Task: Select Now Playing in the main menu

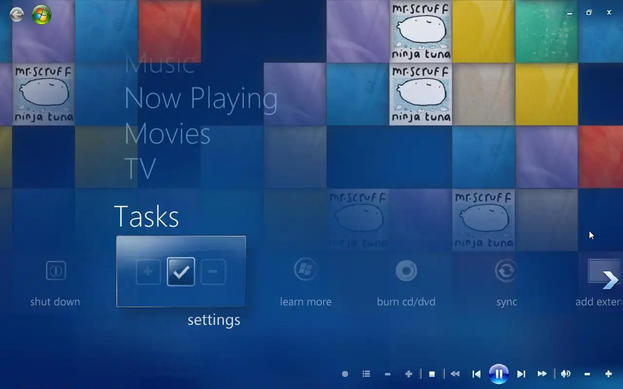Action: 201,99
